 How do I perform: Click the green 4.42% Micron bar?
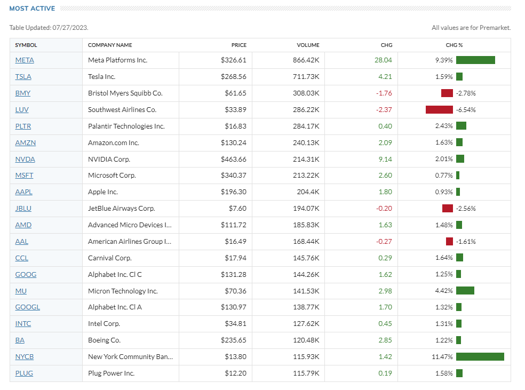[x=465, y=291]
